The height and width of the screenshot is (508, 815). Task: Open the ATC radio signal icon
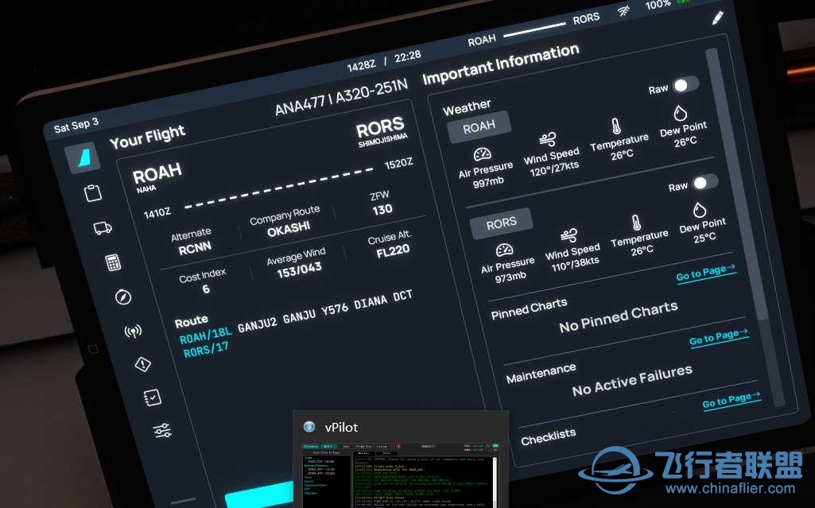[133, 332]
